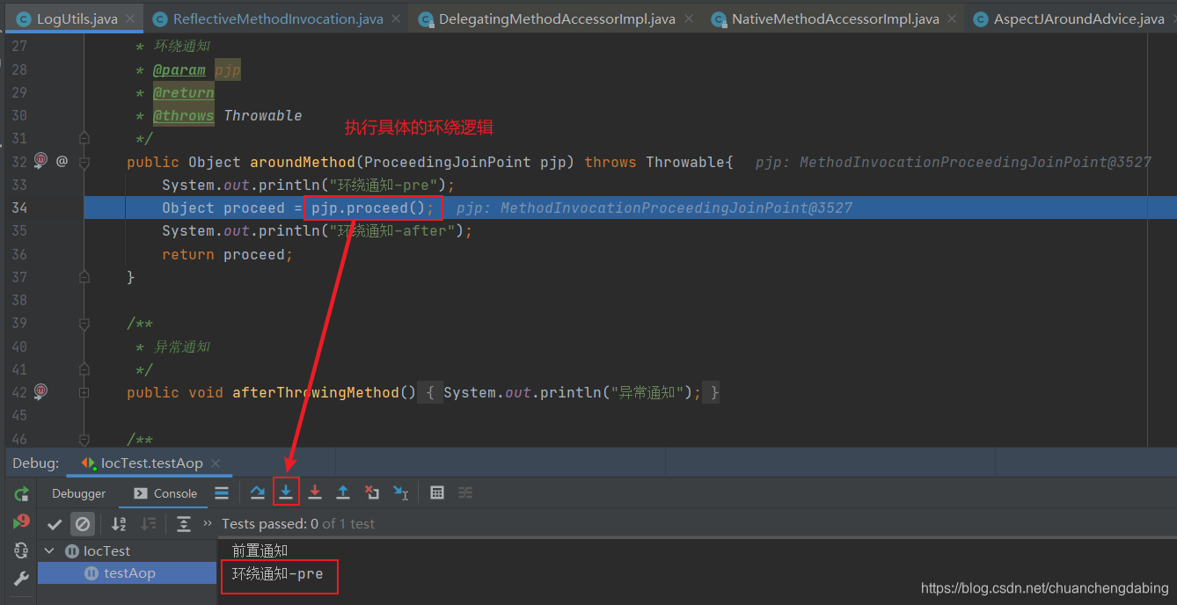This screenshot has height=605, width=1177.
Task: Toggle Show Ignored tests button
Action: (x=83, y=524)
